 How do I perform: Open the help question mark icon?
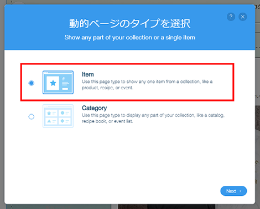pos(231,17)
